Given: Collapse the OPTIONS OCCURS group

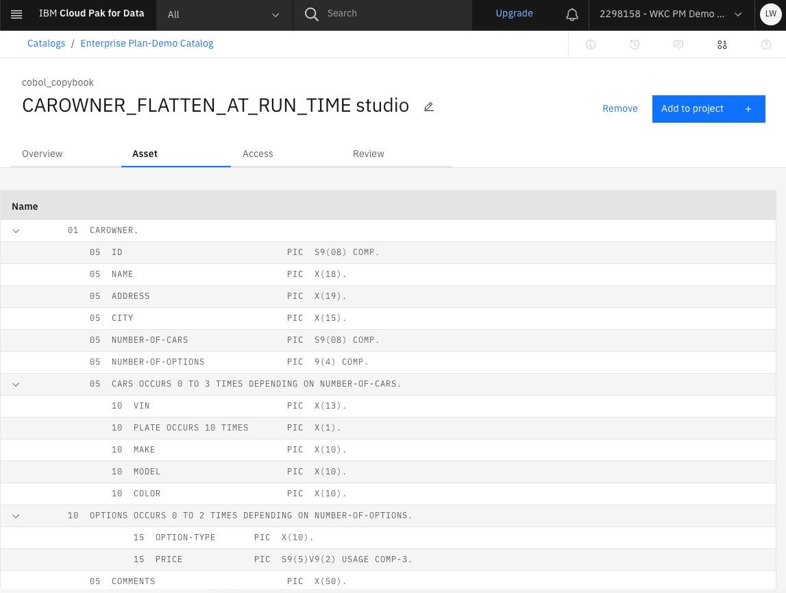Looking at the screenshot, I should click(x=16, y=516).
